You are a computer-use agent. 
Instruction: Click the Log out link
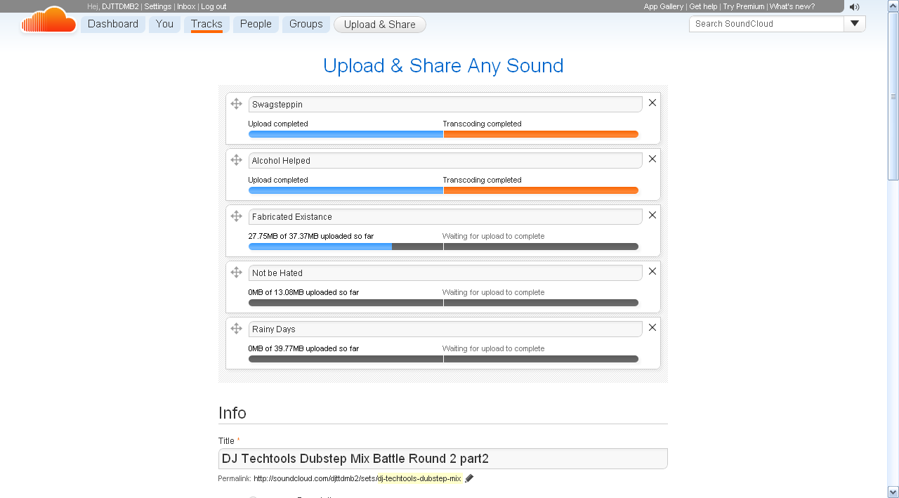(x=214, y=6)
